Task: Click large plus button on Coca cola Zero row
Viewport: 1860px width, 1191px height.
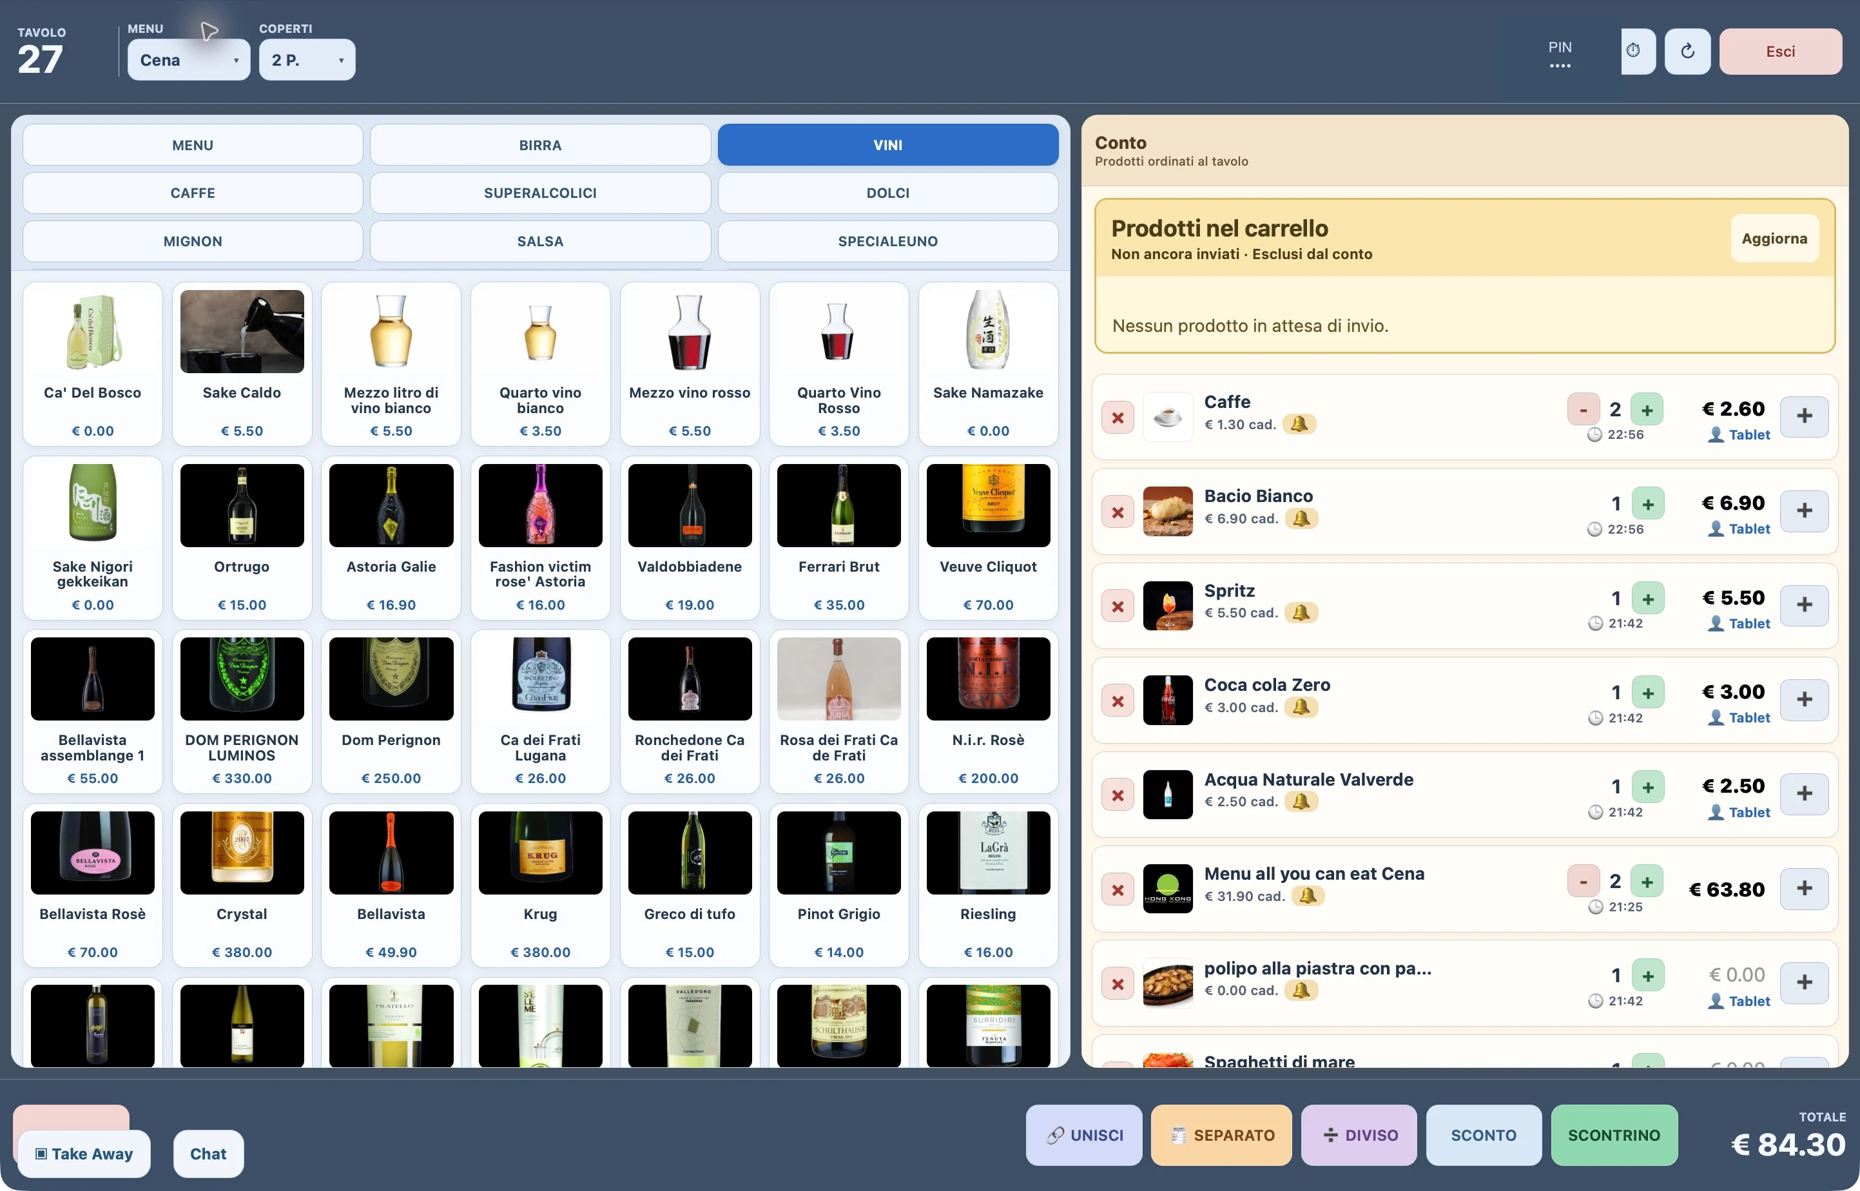Action: 1803,699
